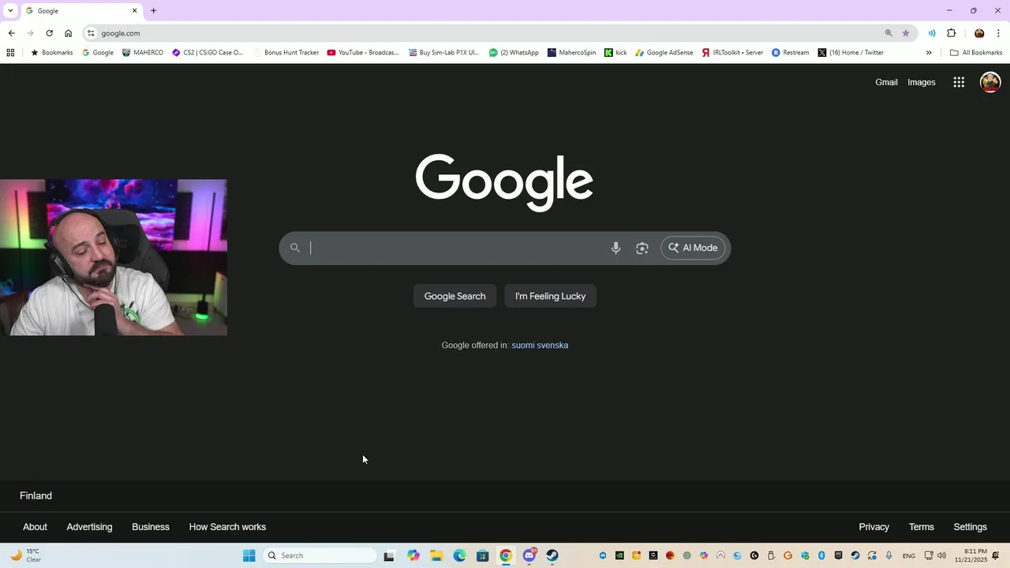Screen dimensions: 1010x568
Task: Open the YouTube Broadcast bookmark
Action: [363, 53]
